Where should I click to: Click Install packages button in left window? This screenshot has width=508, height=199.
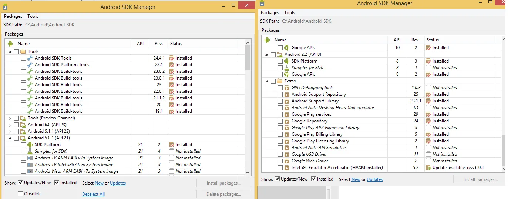click(x=224, y=183)
